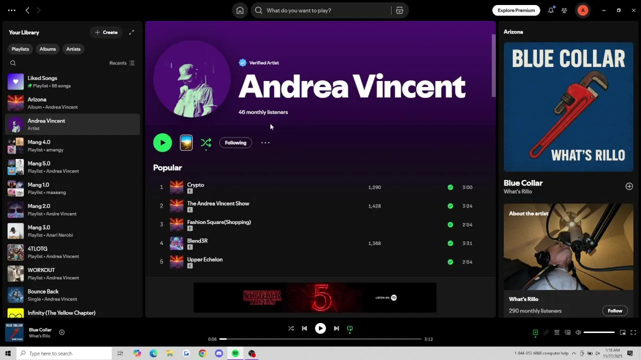Filter library by Playlists
641x360 pixels.
[x=21, y=49]
